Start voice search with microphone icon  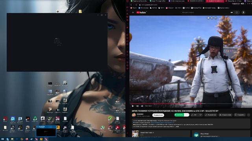point(243,12)
